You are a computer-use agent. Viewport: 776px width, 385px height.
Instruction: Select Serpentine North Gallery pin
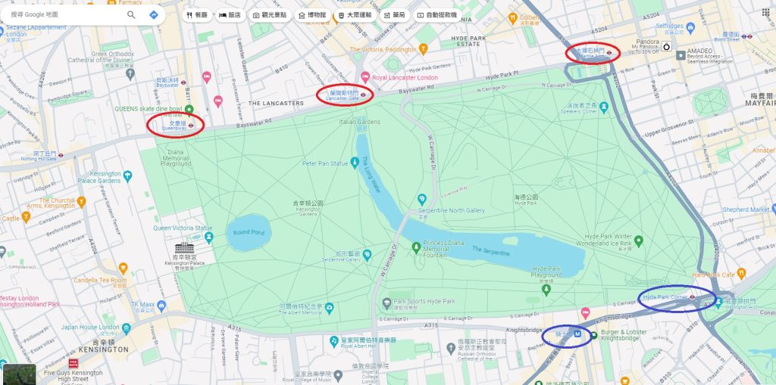click(x=421, y=200)
